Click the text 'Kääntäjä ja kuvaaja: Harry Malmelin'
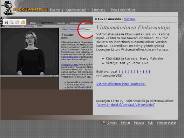The image size is (184, 138). (134, 58)
